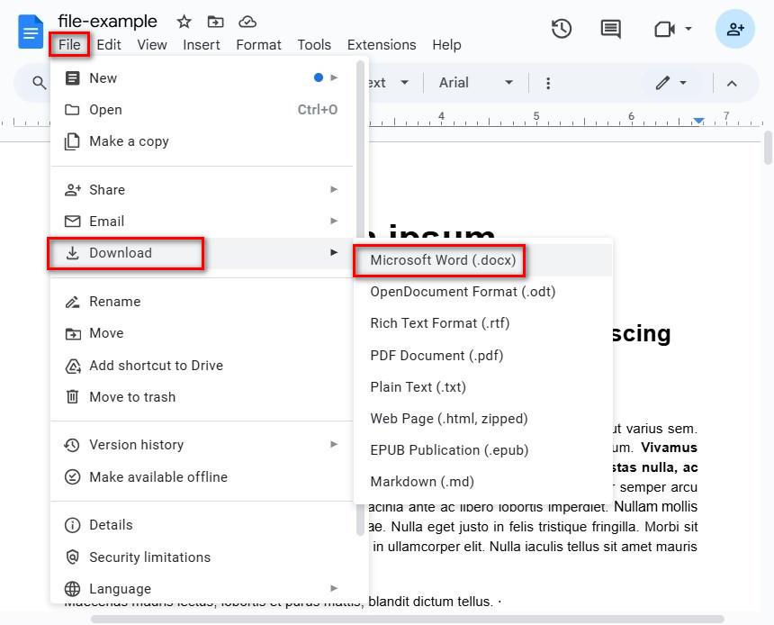
Task: Open more toolbar options via three-dot icon
Action: (547, 82)
